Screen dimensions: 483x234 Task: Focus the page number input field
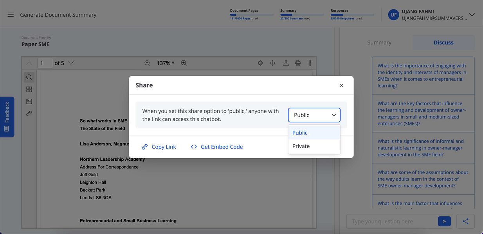click(45, 63)
